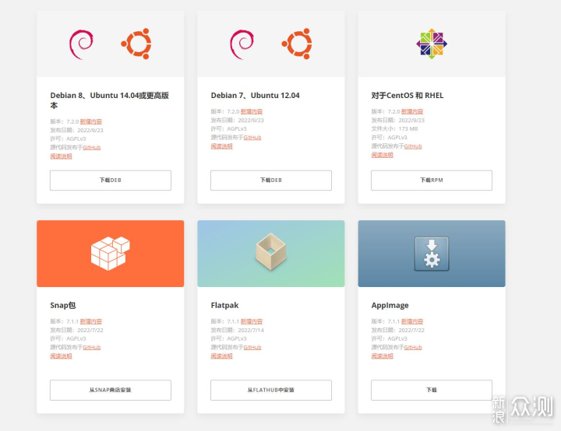This screenshot has height=431, width=561.
Task: Open 新增内容 link in Debian 7 card
Action: point(252,111)
